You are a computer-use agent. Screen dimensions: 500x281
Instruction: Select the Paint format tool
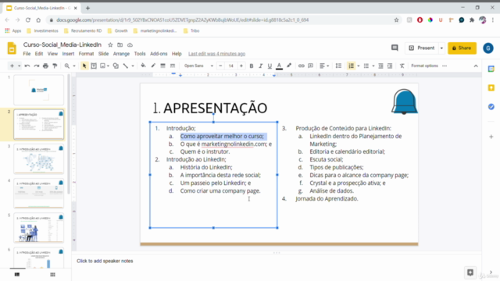tap(55, 66)
